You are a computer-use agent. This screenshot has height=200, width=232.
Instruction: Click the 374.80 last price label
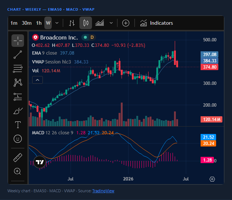click(209, 67)
